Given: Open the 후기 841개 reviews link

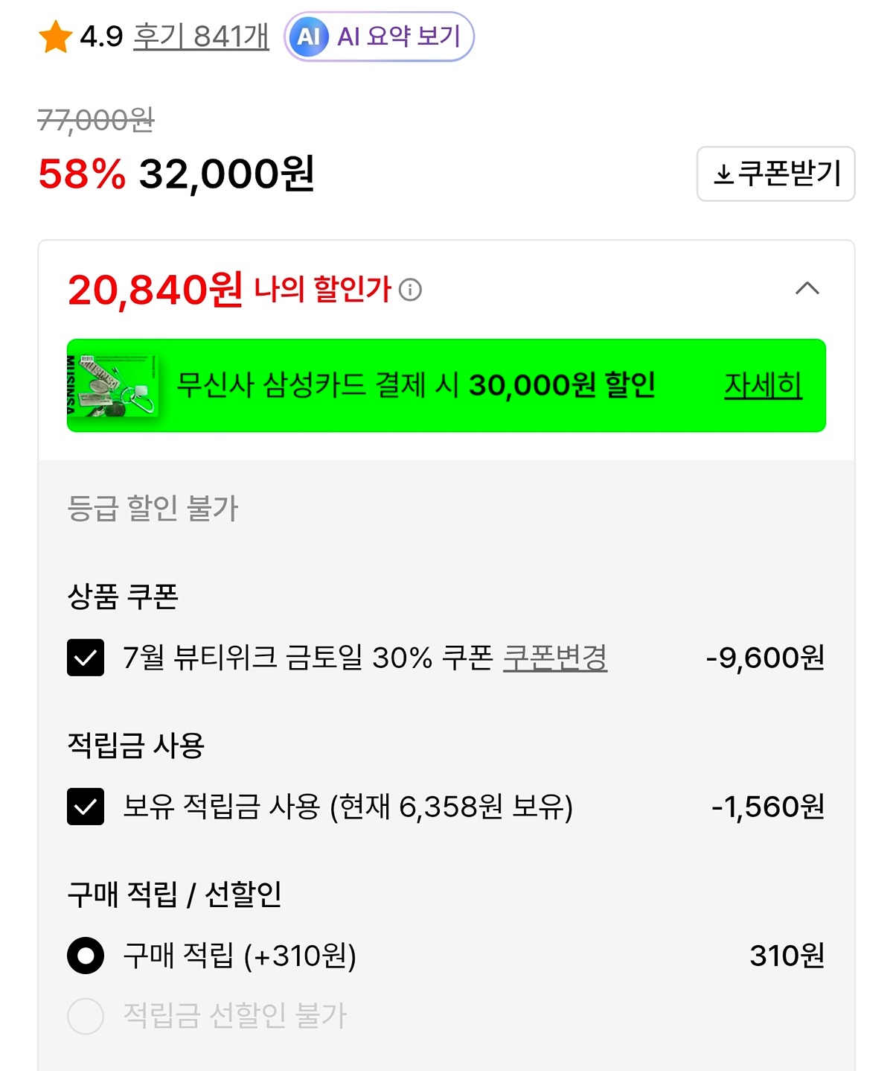Looking at the screenshot, I should (201, 36).
